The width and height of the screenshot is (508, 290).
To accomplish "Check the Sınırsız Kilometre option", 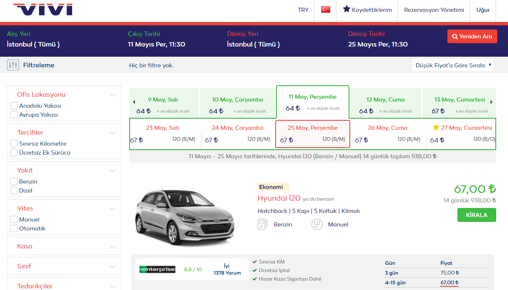I will (x=14, y=144).
